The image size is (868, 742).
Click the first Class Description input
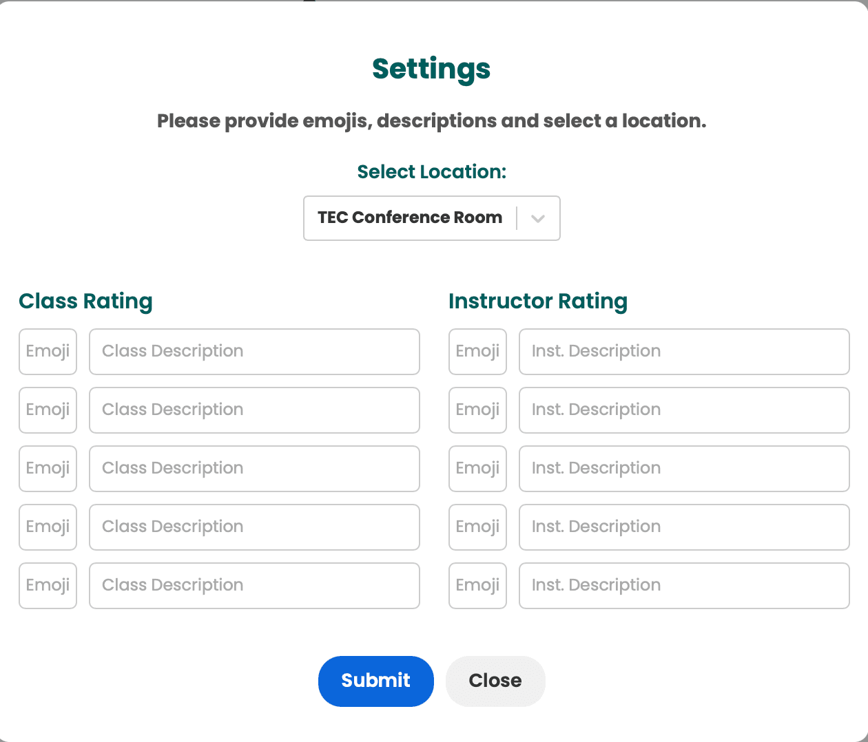(254, 352)
